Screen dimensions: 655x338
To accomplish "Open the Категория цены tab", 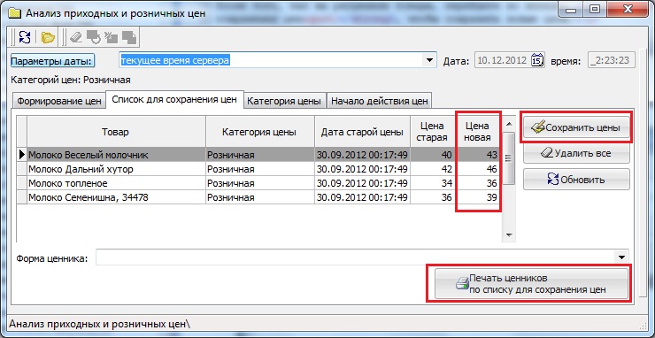I will pyautogui.click(x=284, y=101).
